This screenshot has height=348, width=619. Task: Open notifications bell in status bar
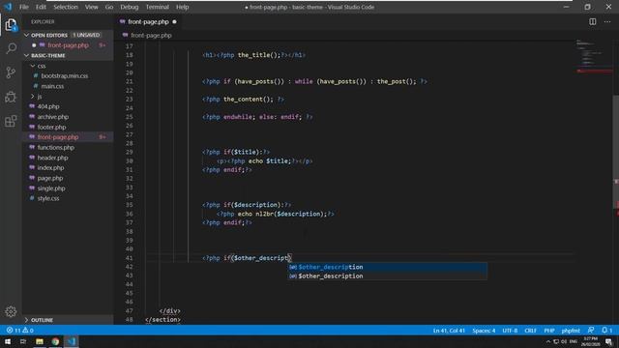pos(606,331)
